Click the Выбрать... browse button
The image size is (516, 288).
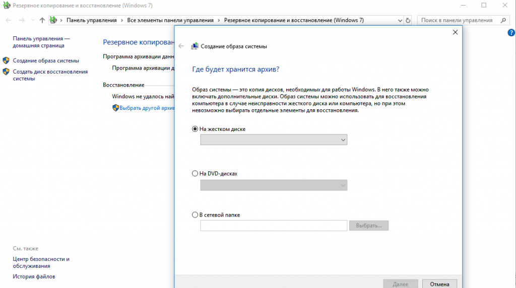pos(368,226)
